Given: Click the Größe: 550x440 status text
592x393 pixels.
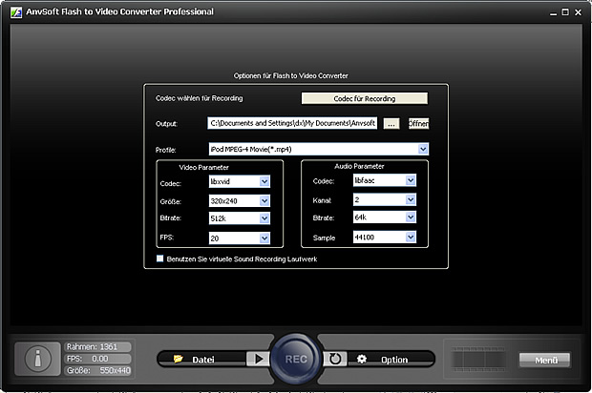Looking at the screenshot, I should tap(98, 371).
